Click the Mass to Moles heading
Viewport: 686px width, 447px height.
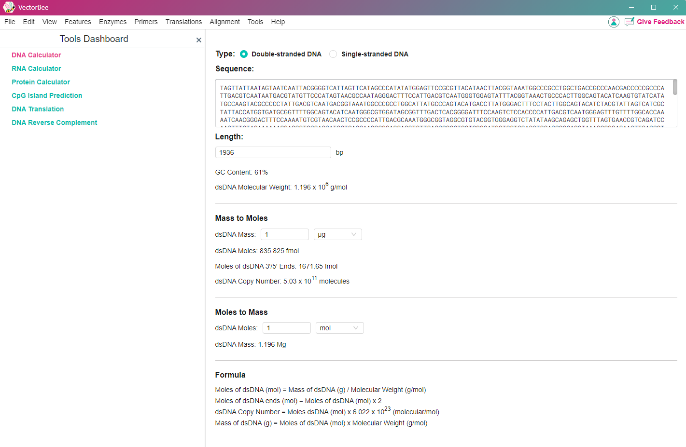pos(241,218)
